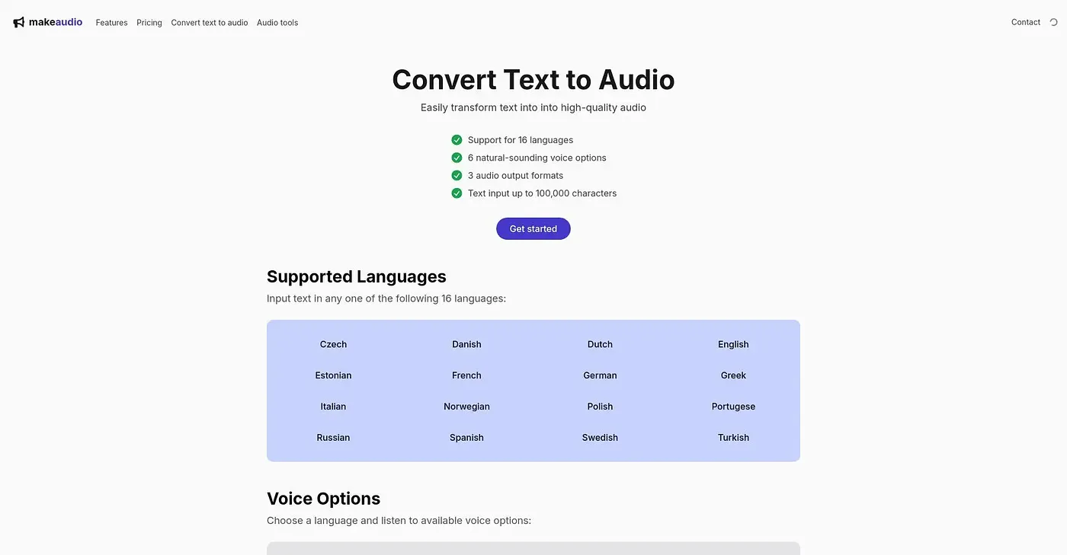1067x555 pixels.
Task: Click the Get started button
Action: click(533, 228)
